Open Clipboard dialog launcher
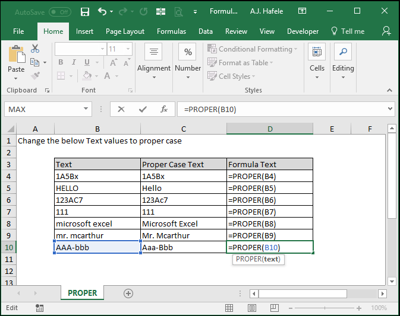 pos(47,90)
